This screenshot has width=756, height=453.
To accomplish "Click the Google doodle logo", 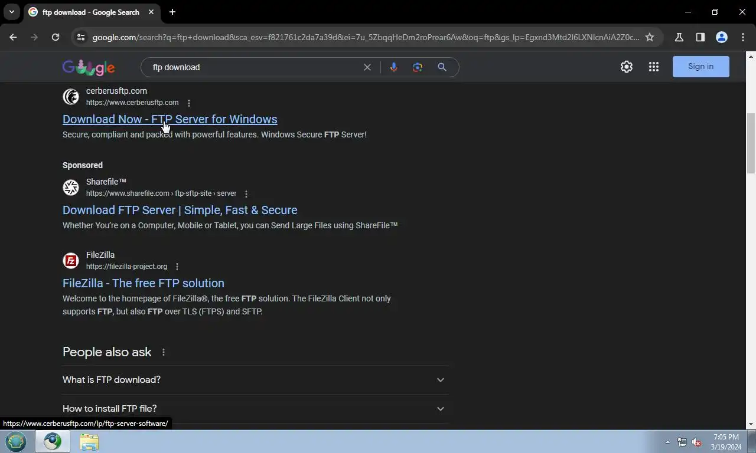I will pos(89,67).
